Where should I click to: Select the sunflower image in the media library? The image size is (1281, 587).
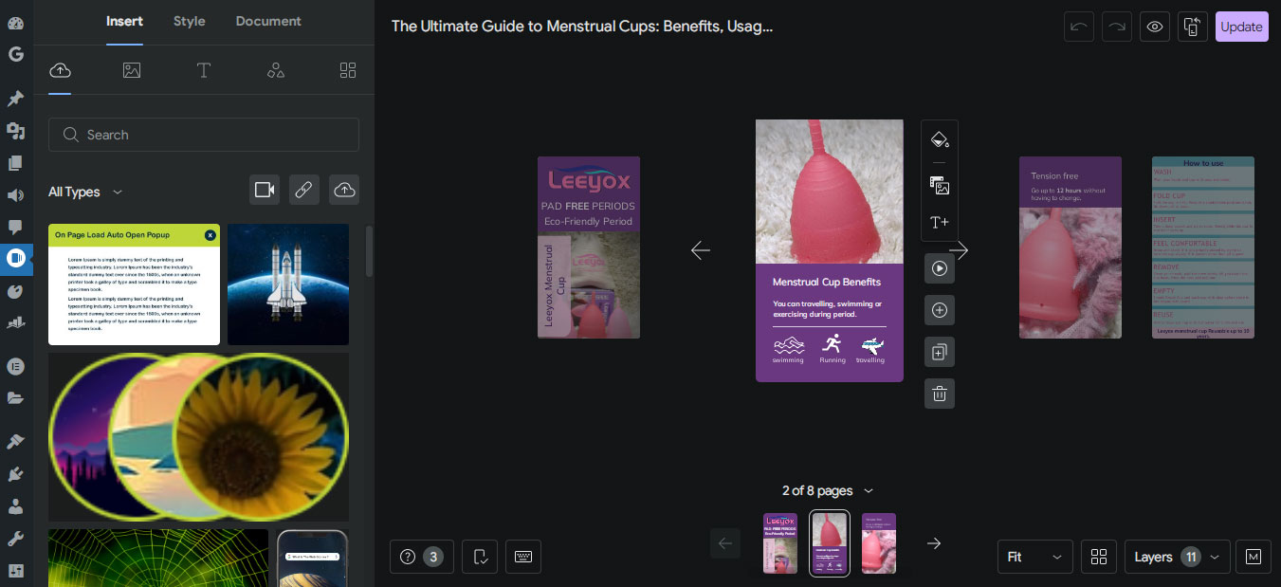(199, 437)
